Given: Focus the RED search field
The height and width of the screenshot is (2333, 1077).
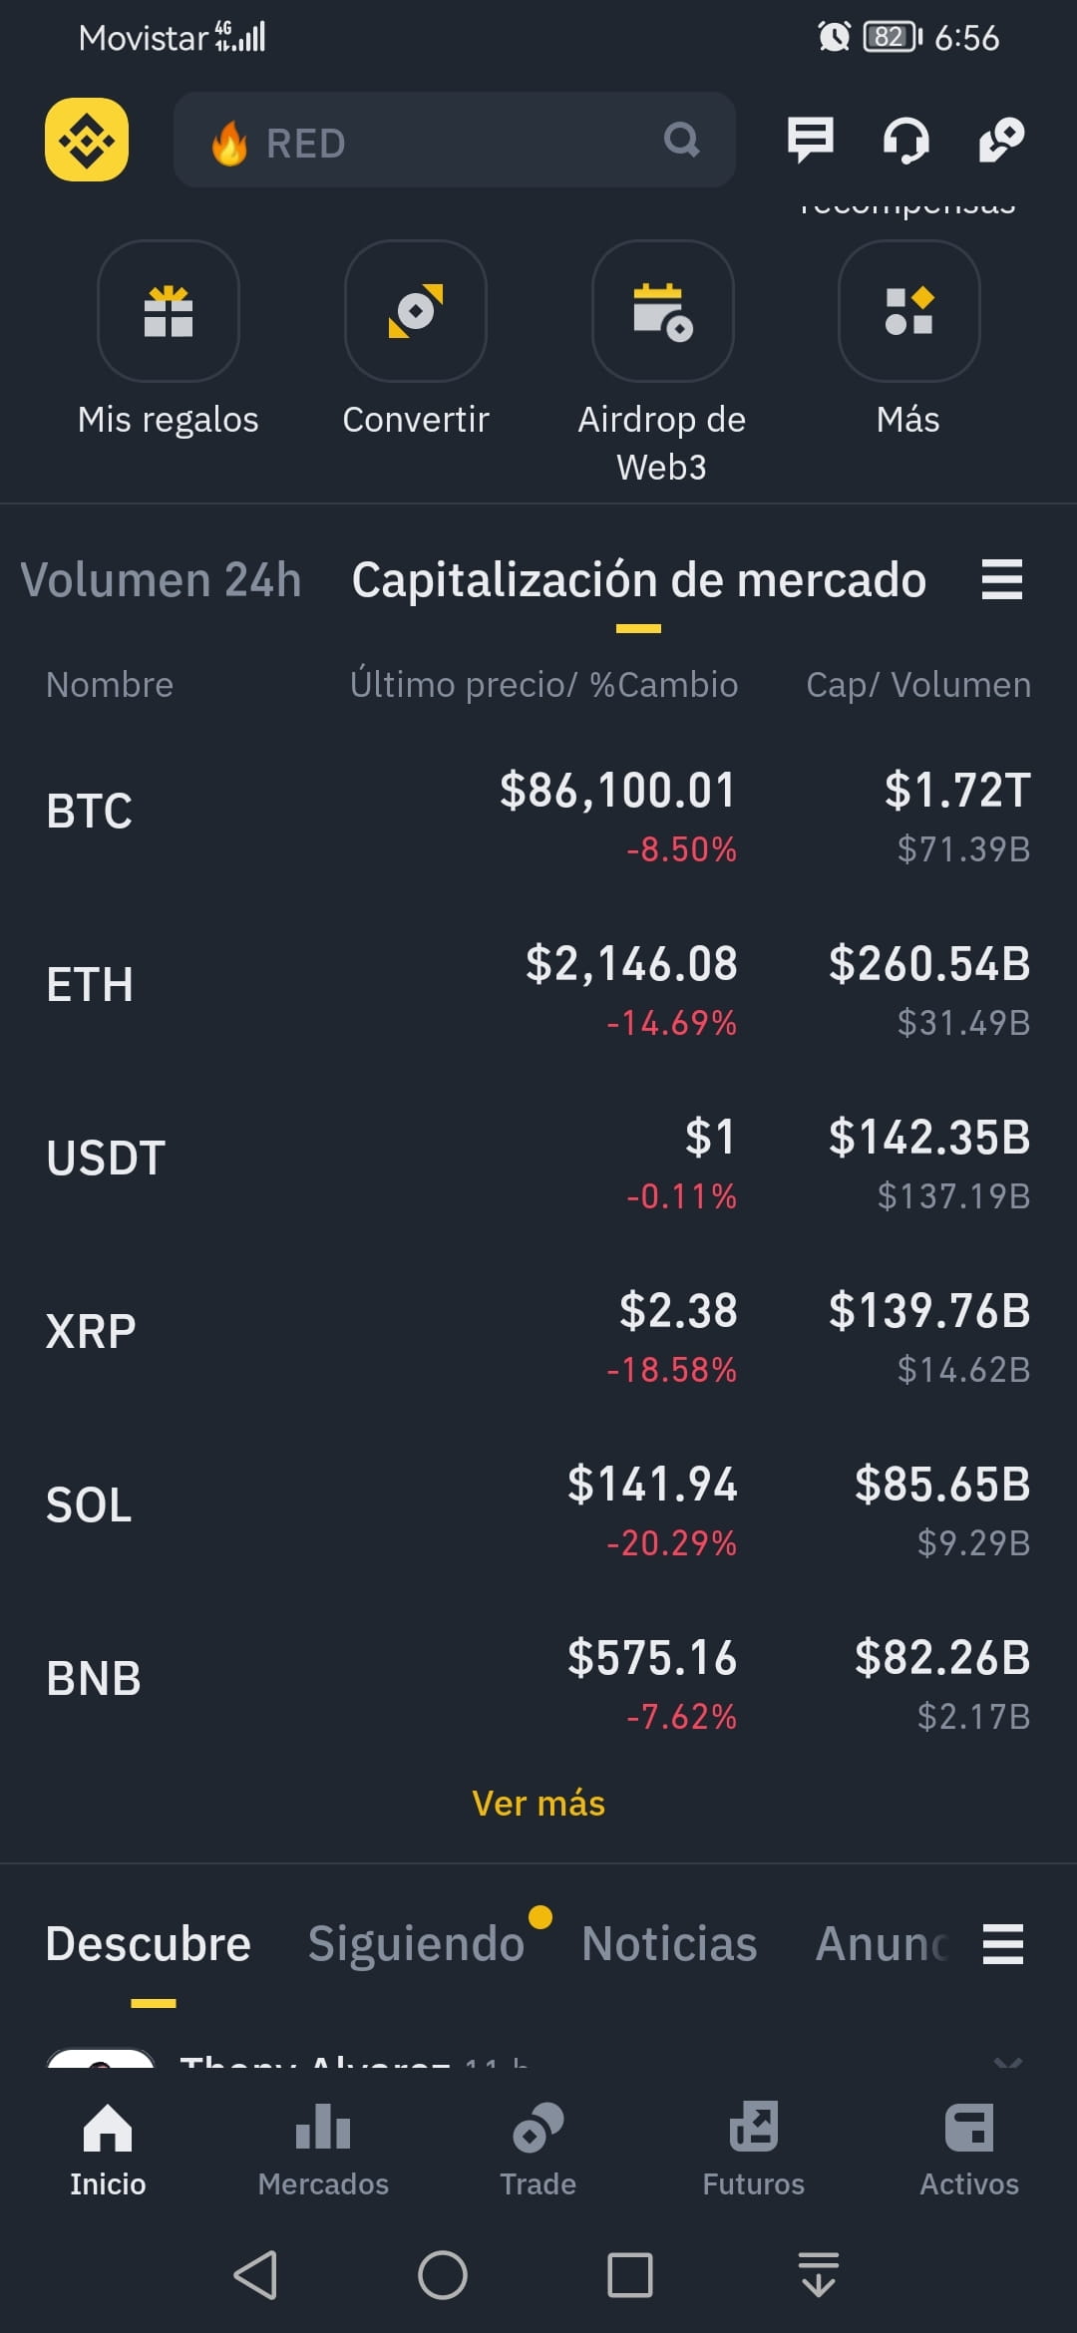Looking at the screenshot, I should point(455,140).
